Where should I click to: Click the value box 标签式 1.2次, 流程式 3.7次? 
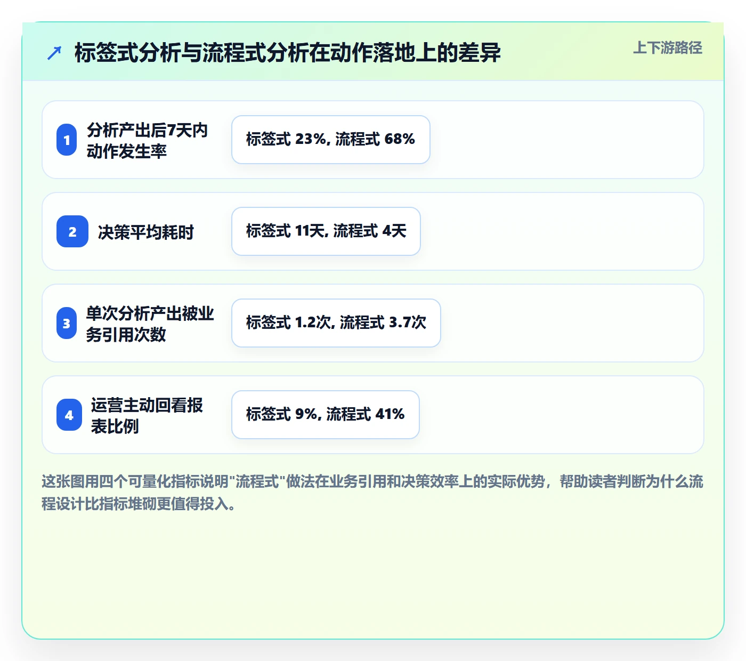coord(336,323)
